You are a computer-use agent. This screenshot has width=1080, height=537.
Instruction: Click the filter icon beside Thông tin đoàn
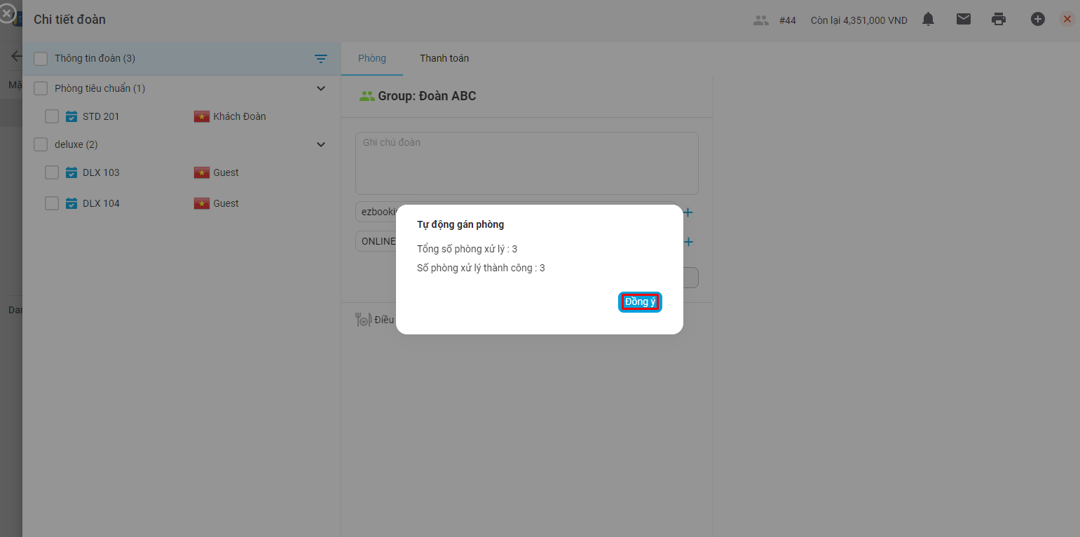[x=321, y=59]
